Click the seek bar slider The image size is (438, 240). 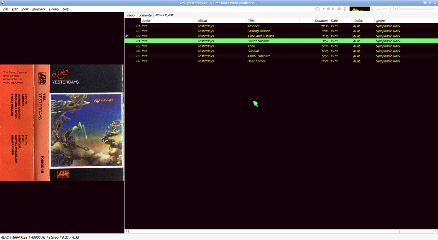click(x=415, y=9)
